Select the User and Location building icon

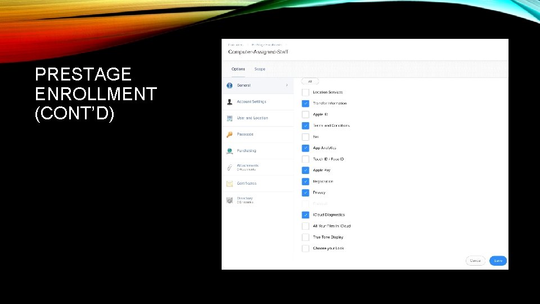[x=229, y=118]
